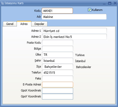The width and height of the screenshot is (118, 107).
Task: Click the Ülke field showing TR
Action: pyautogui.click(x=58, y=55)
